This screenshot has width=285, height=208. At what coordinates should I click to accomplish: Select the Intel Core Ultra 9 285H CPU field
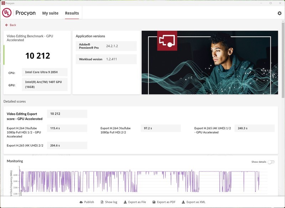pos(45,72)
